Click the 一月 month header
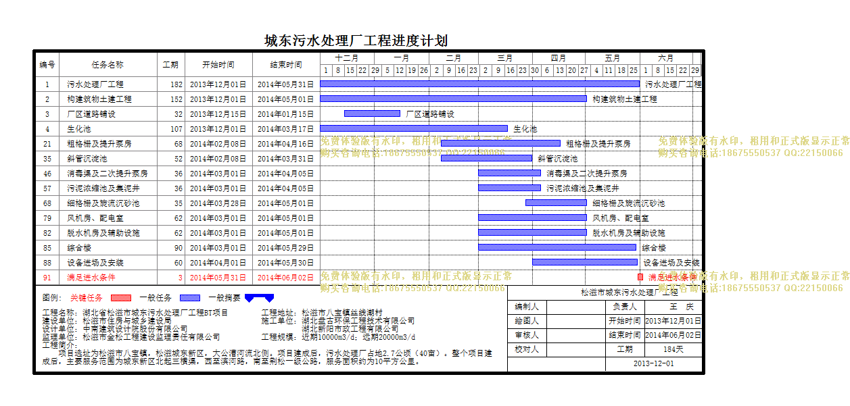Image resolution: width=850 pixels, height=406 pixels. coord(402,58)
